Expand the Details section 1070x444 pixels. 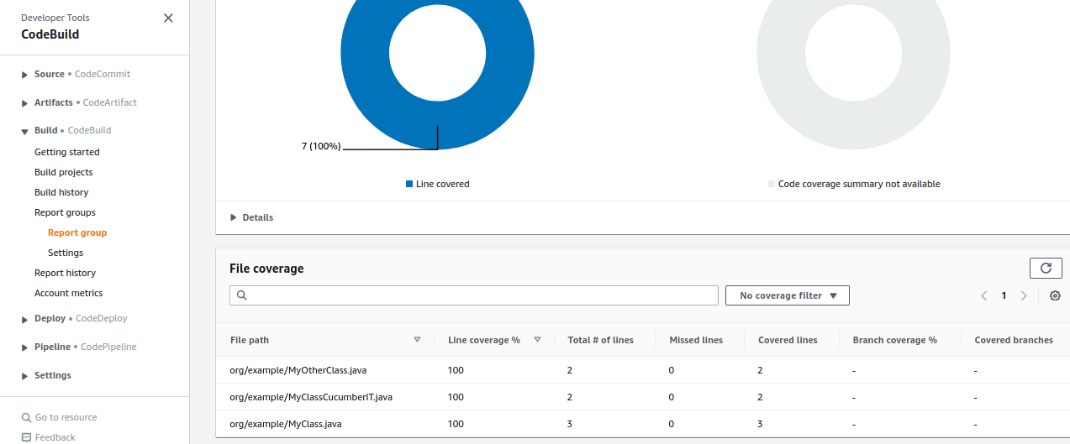click(252, 217)
